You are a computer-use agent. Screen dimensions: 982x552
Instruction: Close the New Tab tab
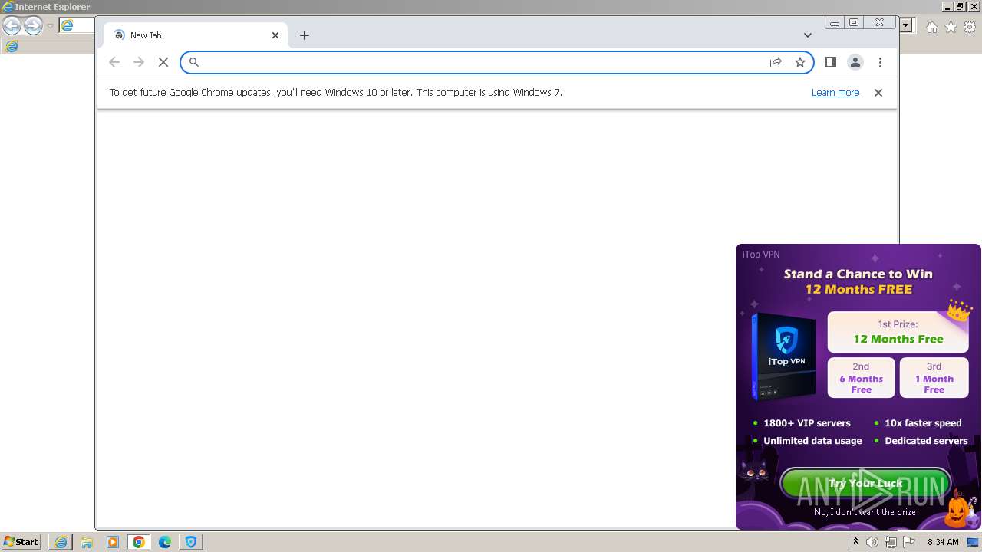(x=275, y=35)
